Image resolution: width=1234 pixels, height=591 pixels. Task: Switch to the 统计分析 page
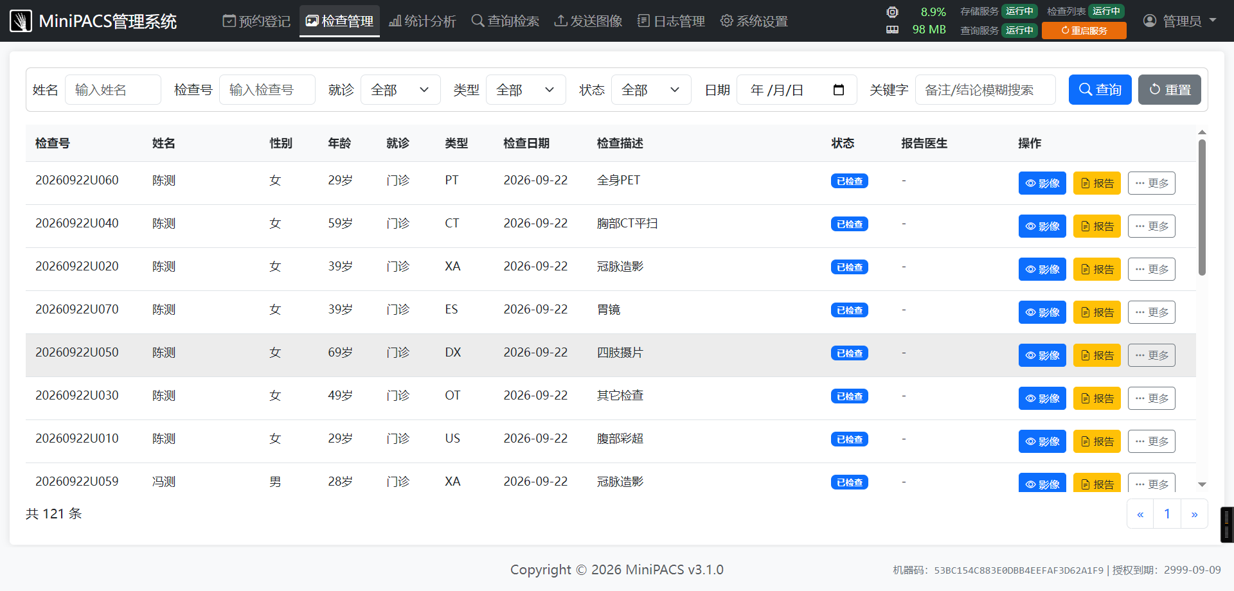[x=422, y=21]
